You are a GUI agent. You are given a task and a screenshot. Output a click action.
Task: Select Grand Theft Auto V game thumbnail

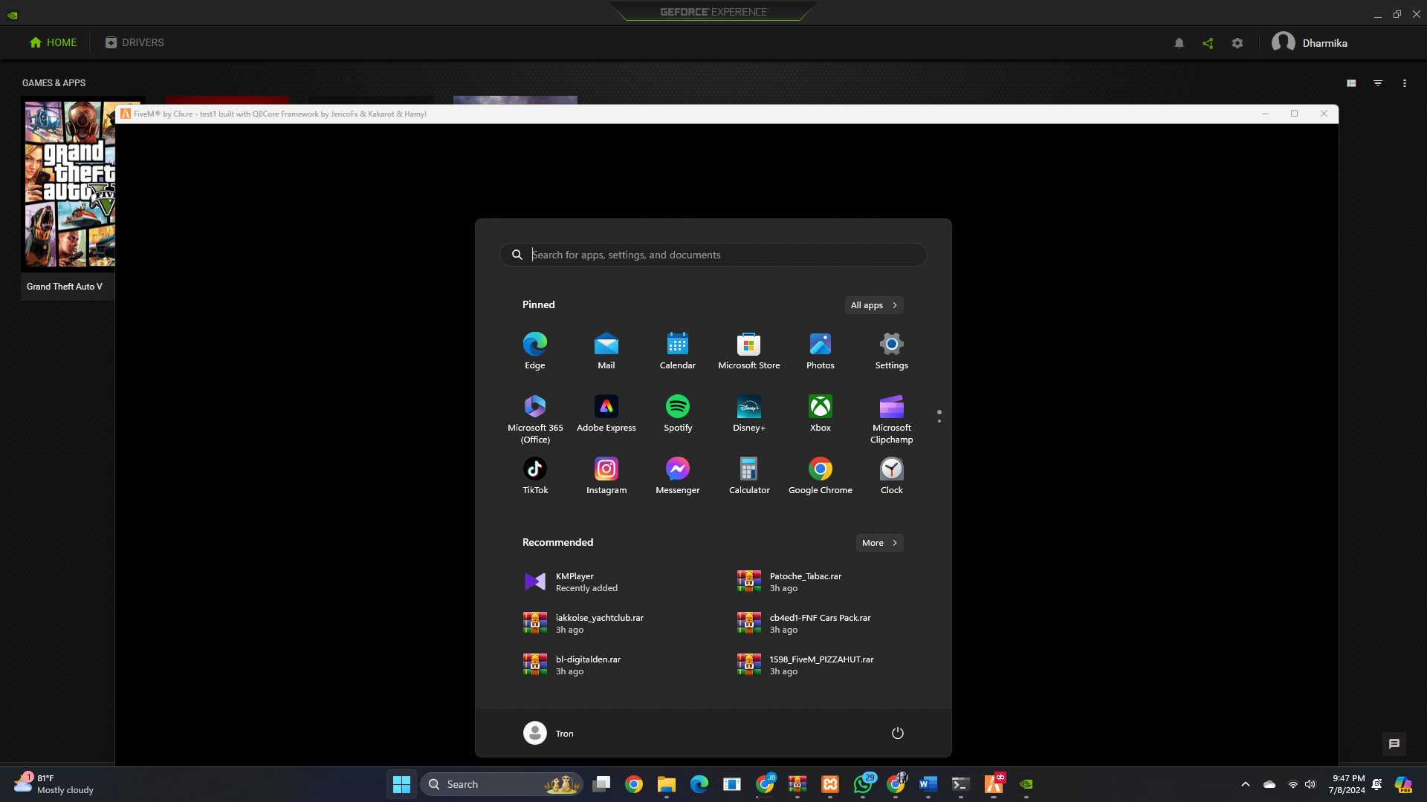(69, 185)
